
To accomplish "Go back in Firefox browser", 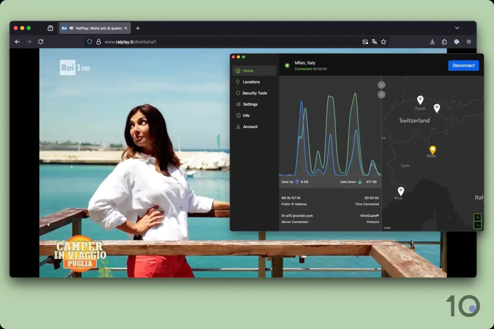I will tap(17, 42).
